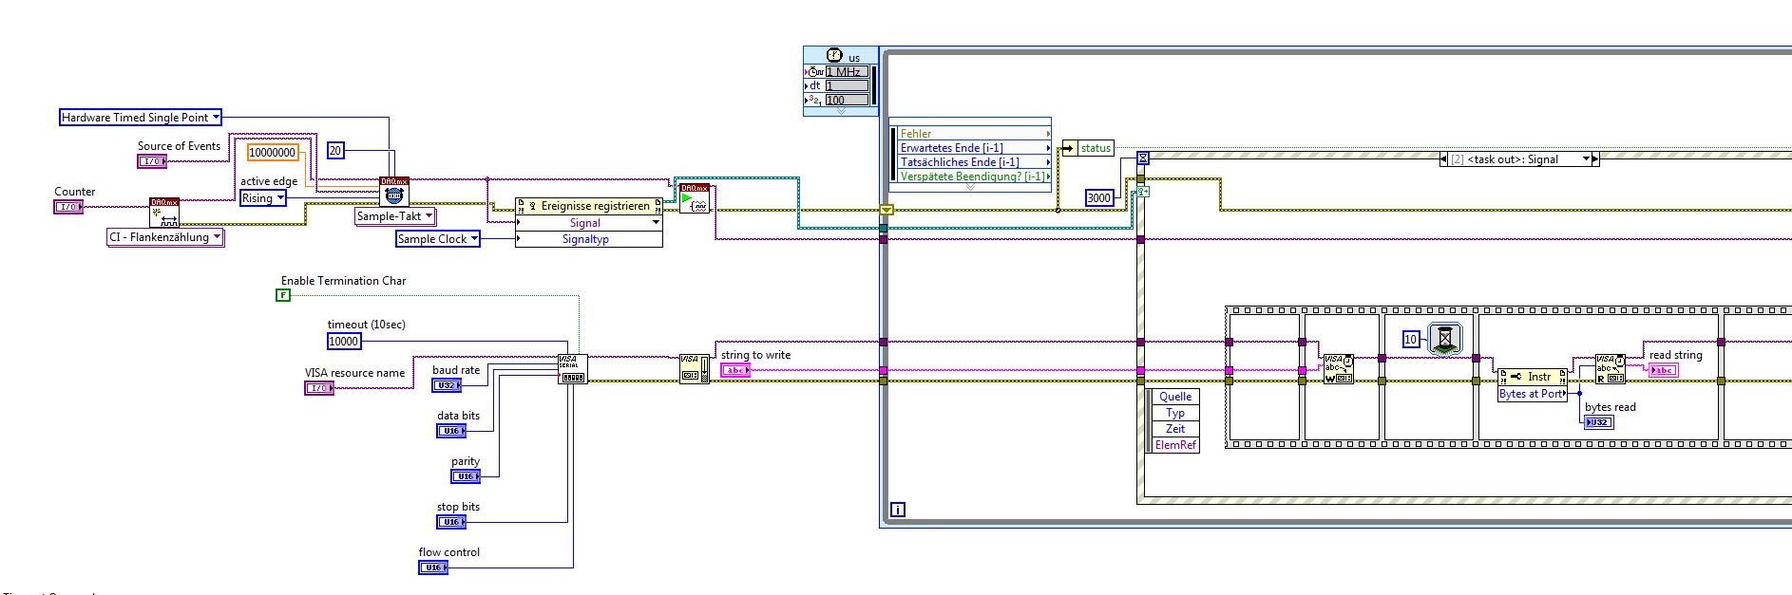Open the Signal event dropdown arrow

pos(656,223)
